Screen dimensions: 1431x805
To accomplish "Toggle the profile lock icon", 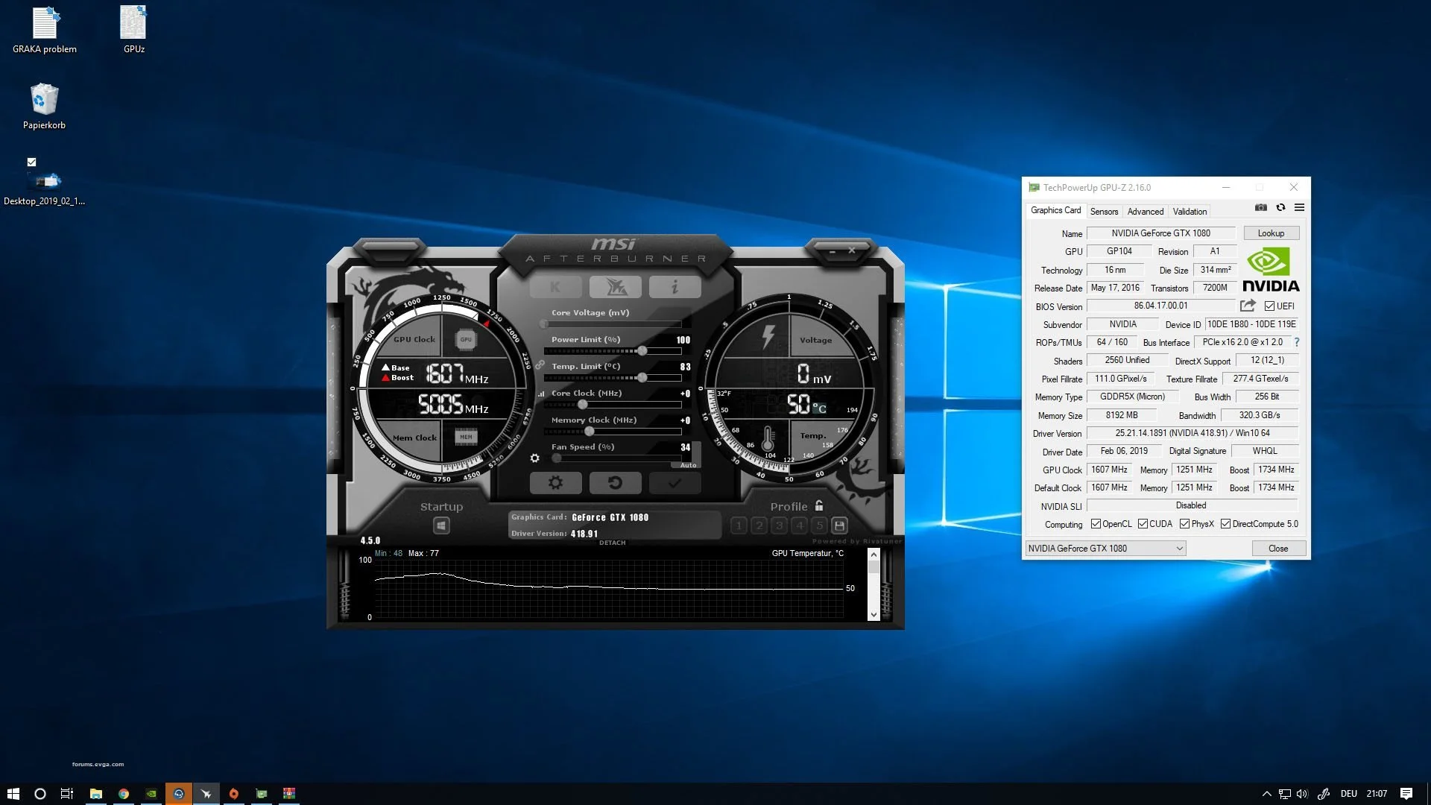I will click(819, 505).
